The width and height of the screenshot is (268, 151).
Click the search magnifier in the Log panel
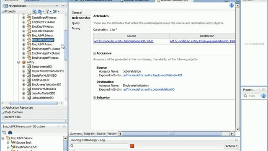(72, 146)
